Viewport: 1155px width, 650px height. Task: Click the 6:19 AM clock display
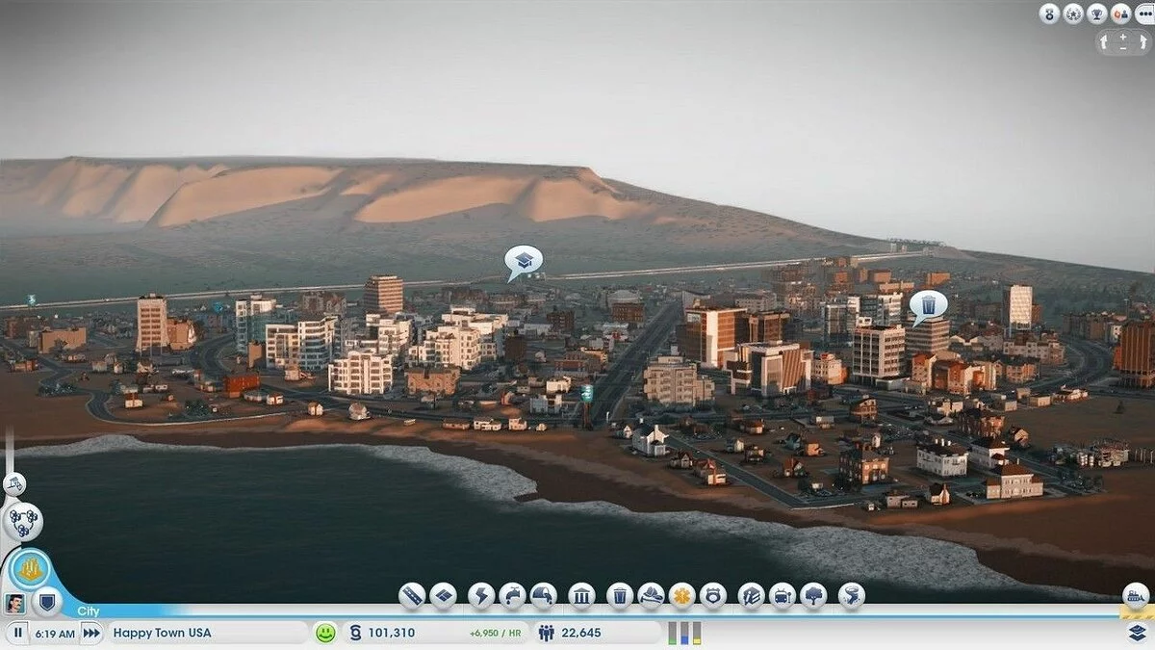(x=54, y=633)
